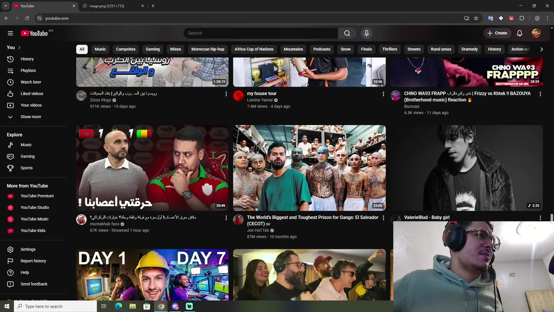Screen dimensions: 554x312
Task: Open DAY 1 DAY 7 thumbnail
Action: [152, 275]
